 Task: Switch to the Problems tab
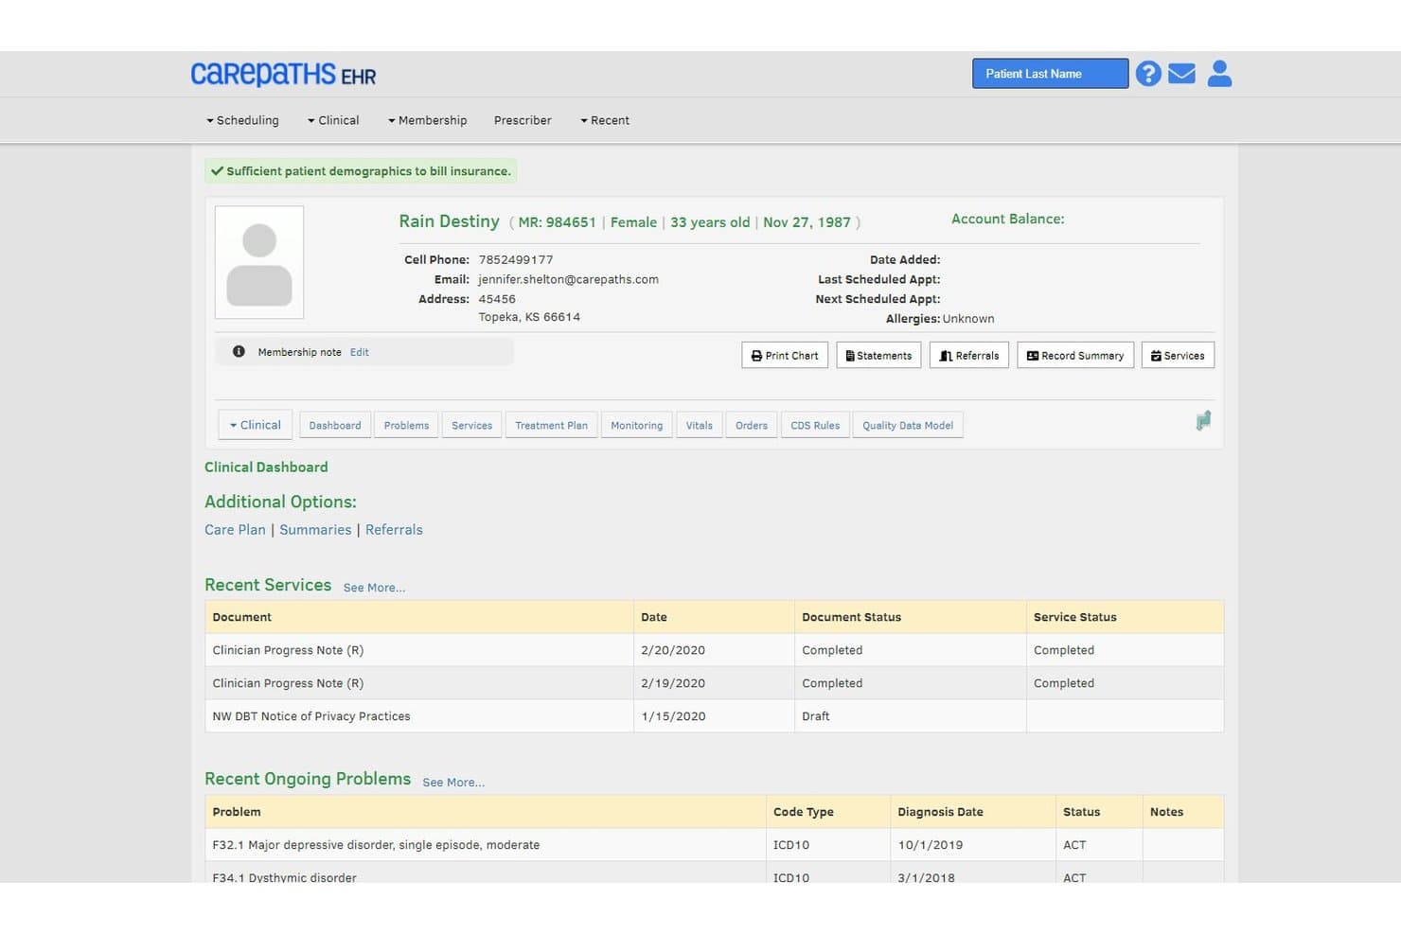(x=406, y=426)
